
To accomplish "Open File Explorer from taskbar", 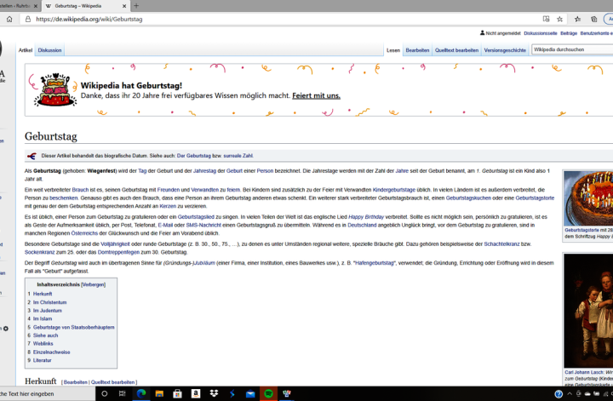I will click(x=159, y=394).
